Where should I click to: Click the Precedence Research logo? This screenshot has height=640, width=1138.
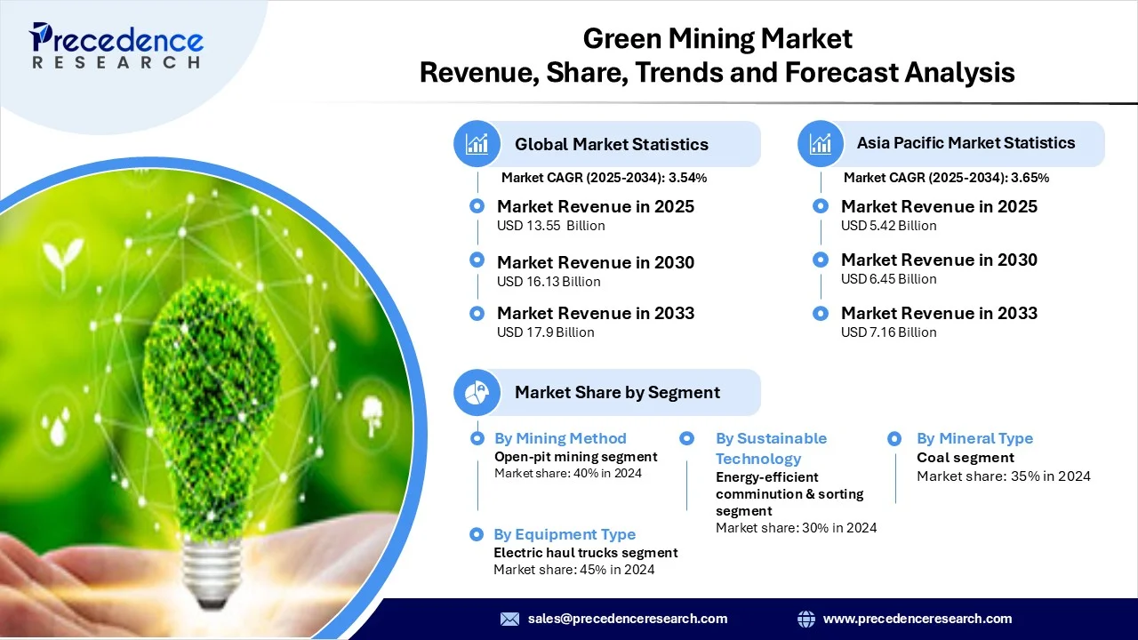tap(116, 46)
